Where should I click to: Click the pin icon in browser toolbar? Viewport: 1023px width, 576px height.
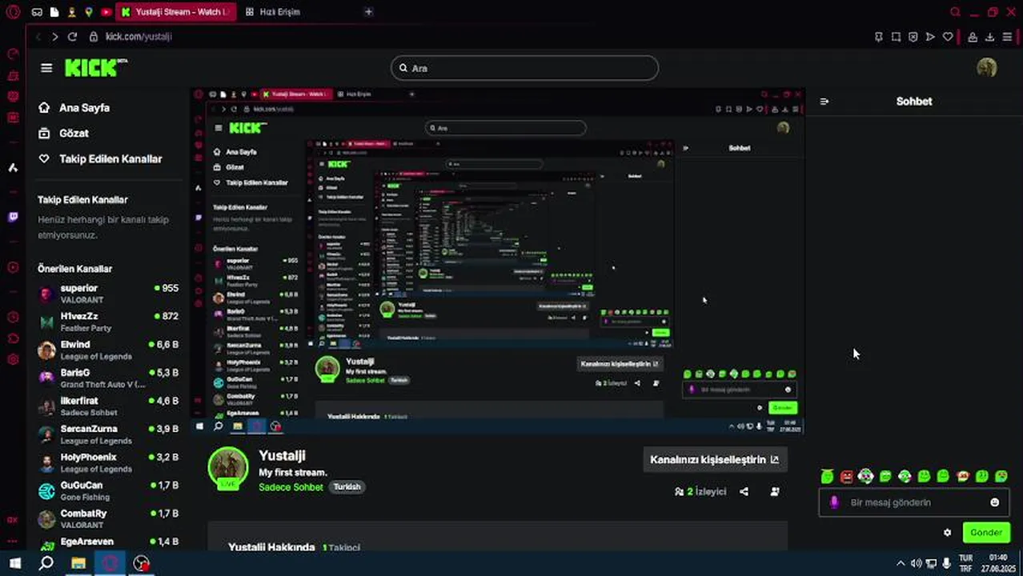coord(879,37)
